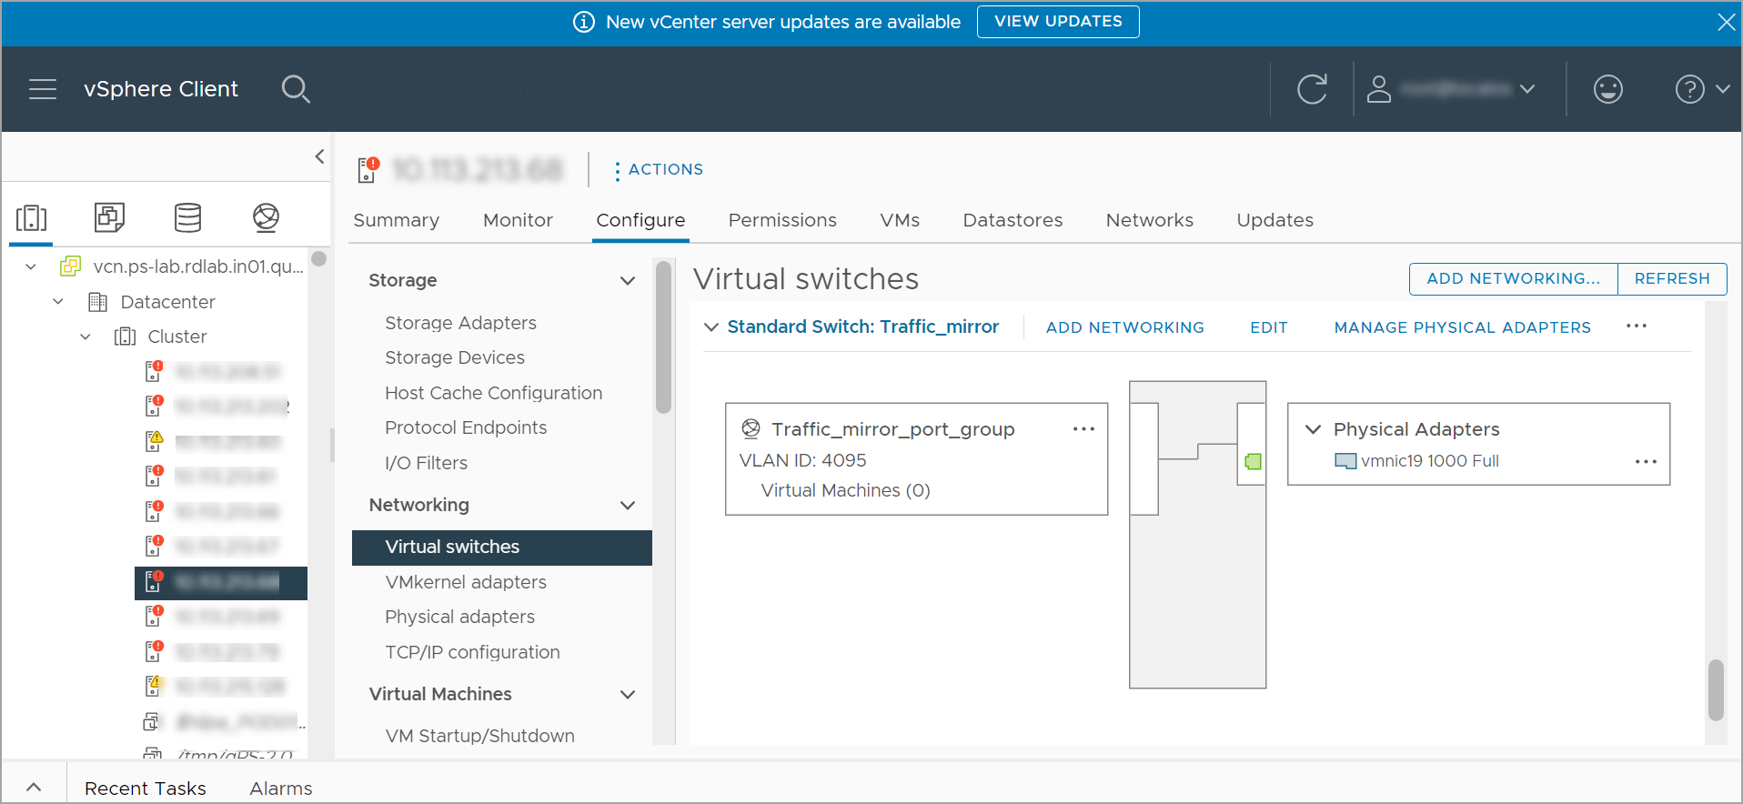Open VMkernel adapters page
This screenshot has width=1743, height=804.
tap(466, 582)
